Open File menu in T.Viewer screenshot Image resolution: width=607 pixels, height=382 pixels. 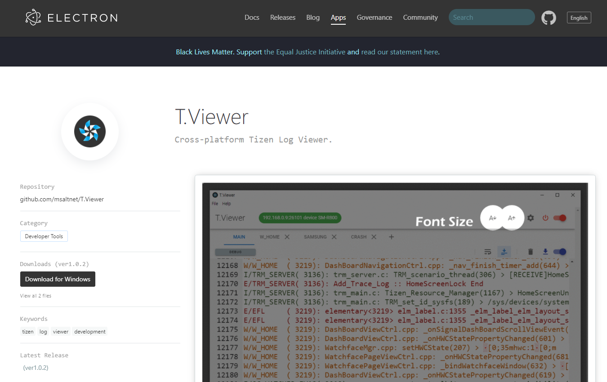tap(215, 204)
